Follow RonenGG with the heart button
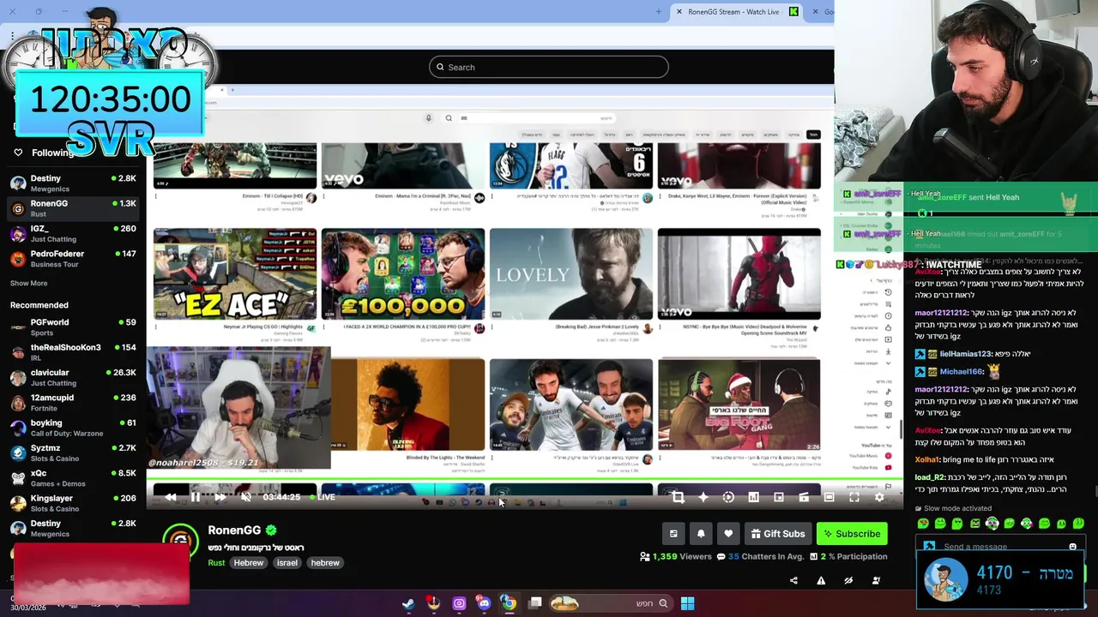This screenshot has width=1098, height=617. pos(728,534)
